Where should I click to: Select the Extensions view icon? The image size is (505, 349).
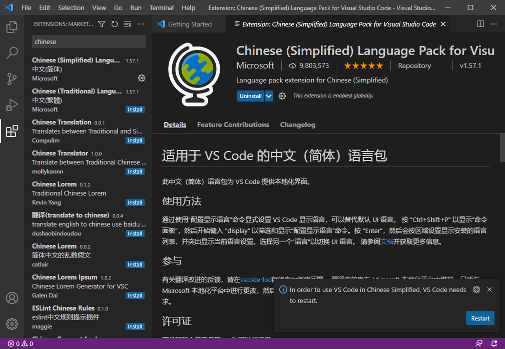pyautogui.click(x=12, y=131)
